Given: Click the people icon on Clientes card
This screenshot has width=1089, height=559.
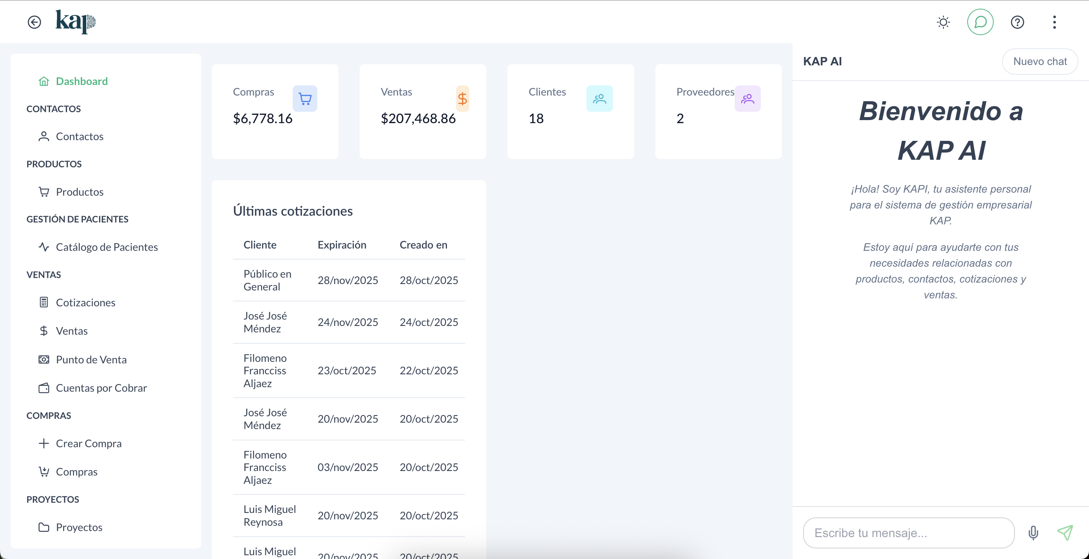Looking at the screenshot, I should coord(599,98).
